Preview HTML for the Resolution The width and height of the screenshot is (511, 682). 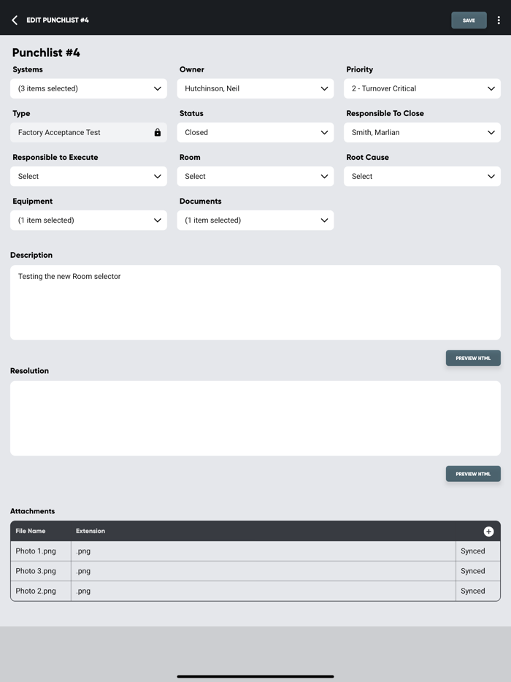(x=473, y=474)
